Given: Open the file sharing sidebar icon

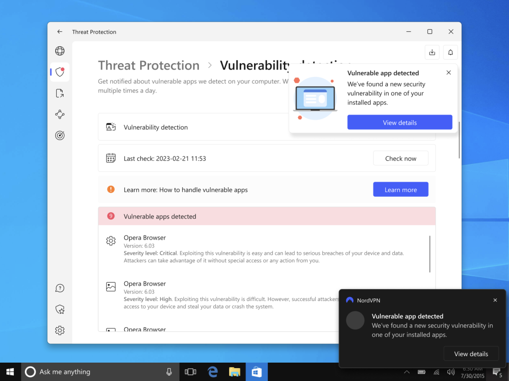Looking at the screenshot, I should tap(60, 93).
